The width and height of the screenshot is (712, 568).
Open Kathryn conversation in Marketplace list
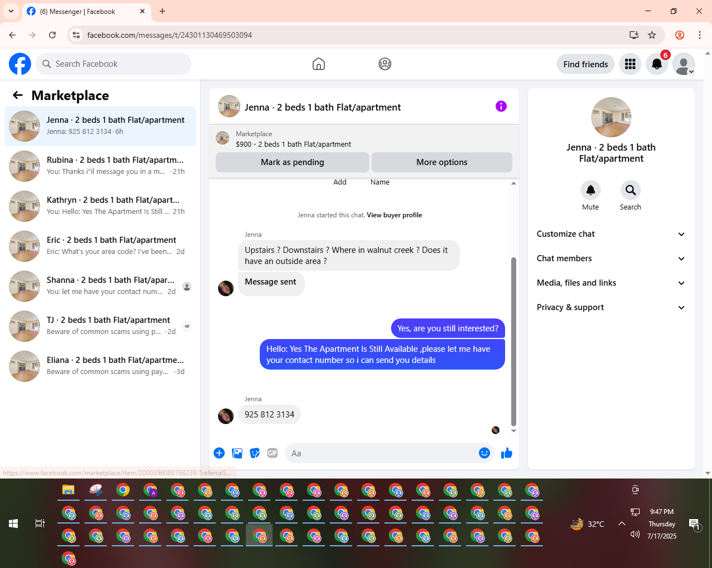tap(100, 206)
